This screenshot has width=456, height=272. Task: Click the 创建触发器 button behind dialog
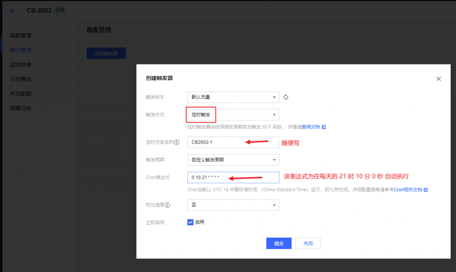(106, 53)
